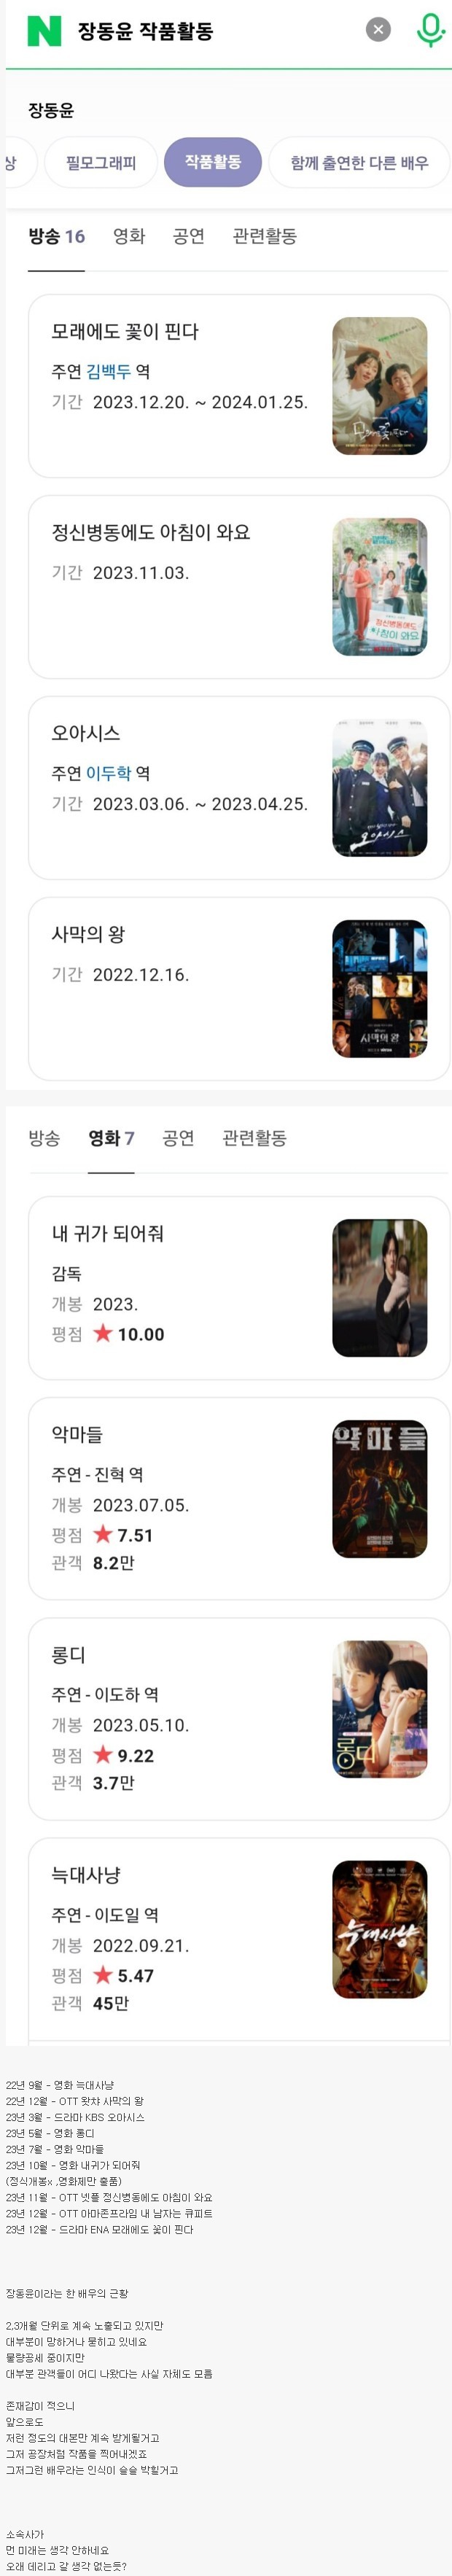Viewport: 452px width, 2576px height.
Task: Open the 정신병동에도 아침이 와요 poster thumbnail
Action: coord(379,587)
